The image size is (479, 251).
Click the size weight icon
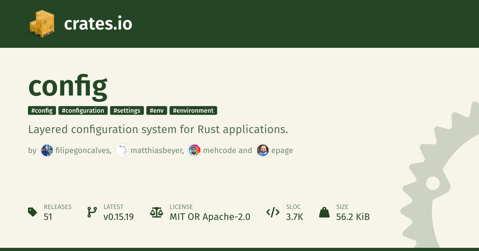pos(325,212)
